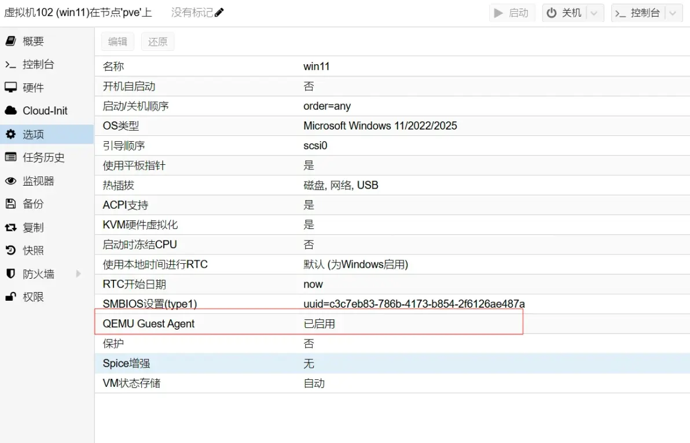Click the Cloud-Init cloud icon
The height and width of the screenshot is (443, 690).
(10, 110)
